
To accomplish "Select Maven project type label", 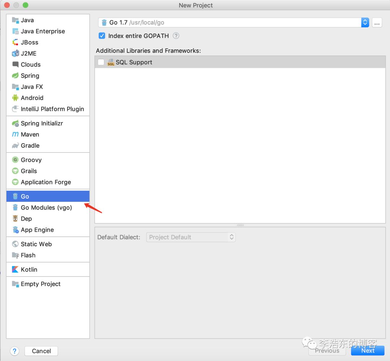I will pyautogui.click(x=30, y=135).
